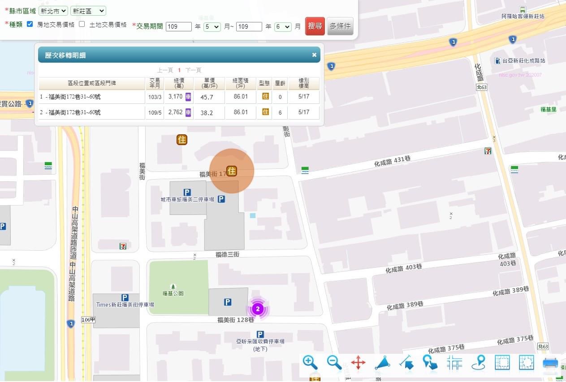Screen dimensions: 566x382
Task: Click parking icon at 城市車旅福美二停車場
Action: point(187,192)
